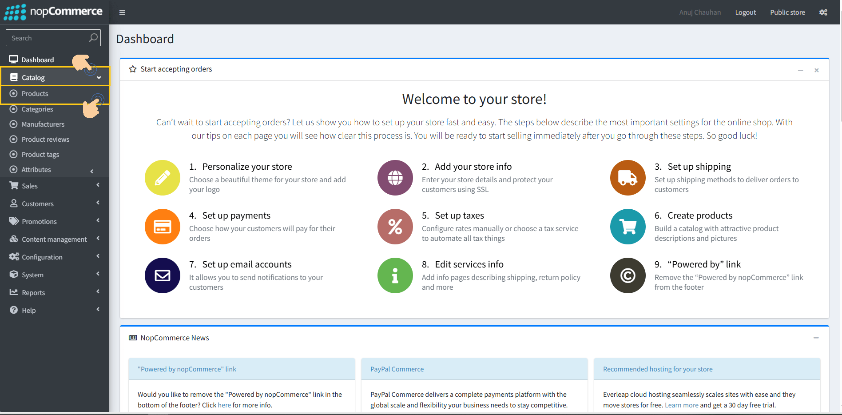Click the envelope email accounts icon
Image resolution: width=842 pixels, height=415 pixels.
[x=163, y=275]
